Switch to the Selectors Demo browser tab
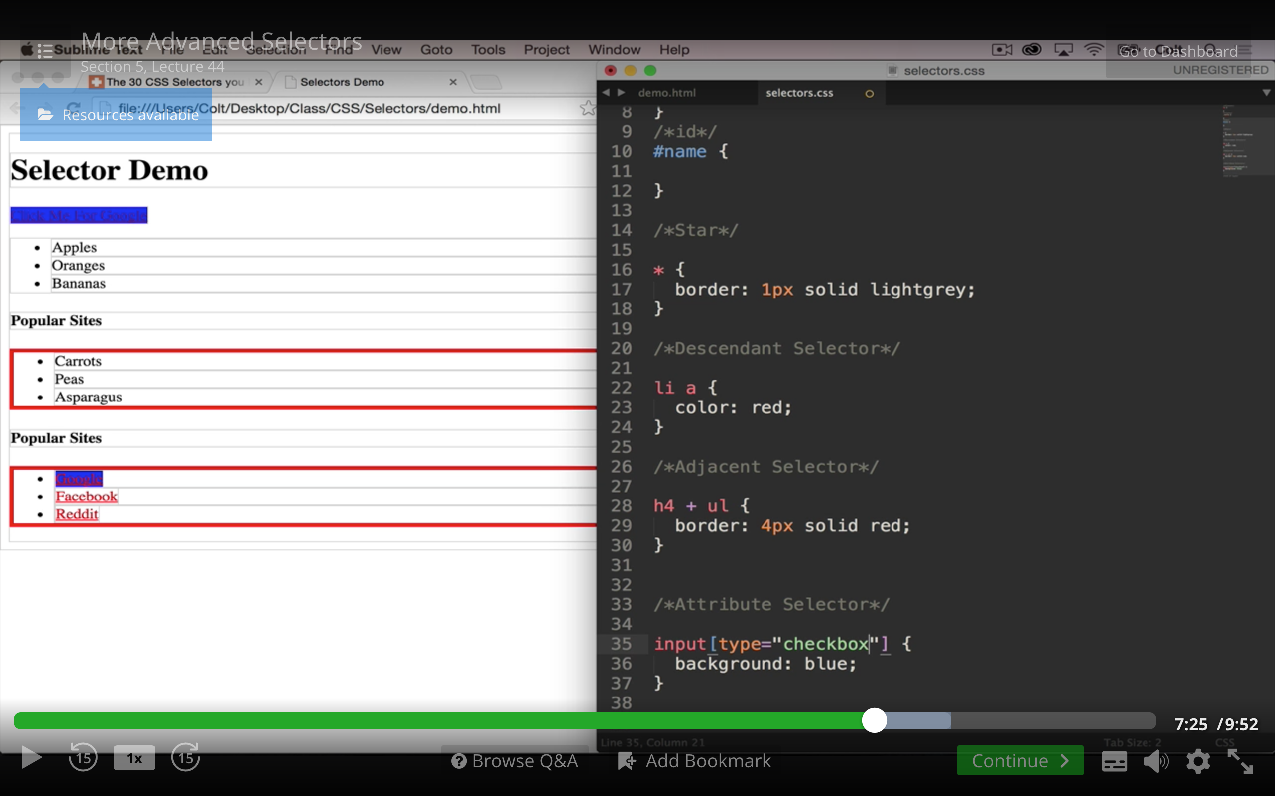The image size is (1275, 796). (369, 82)
